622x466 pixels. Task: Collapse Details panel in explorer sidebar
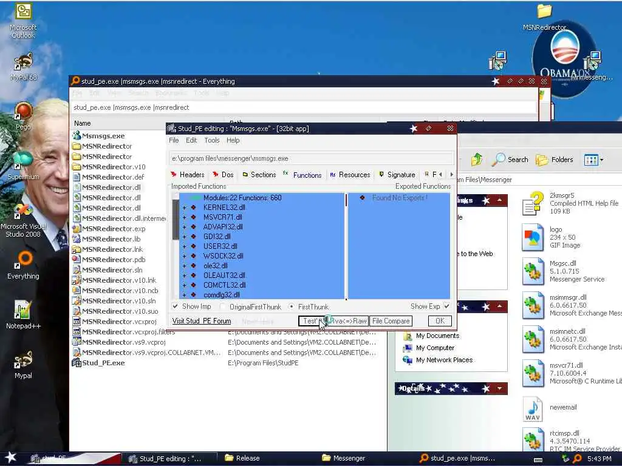499,388
